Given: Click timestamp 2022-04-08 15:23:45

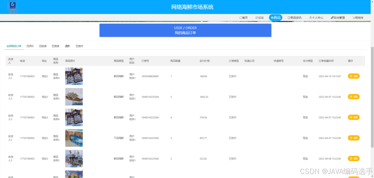Looking at the screenshot, I should click(x=330, y=158).
